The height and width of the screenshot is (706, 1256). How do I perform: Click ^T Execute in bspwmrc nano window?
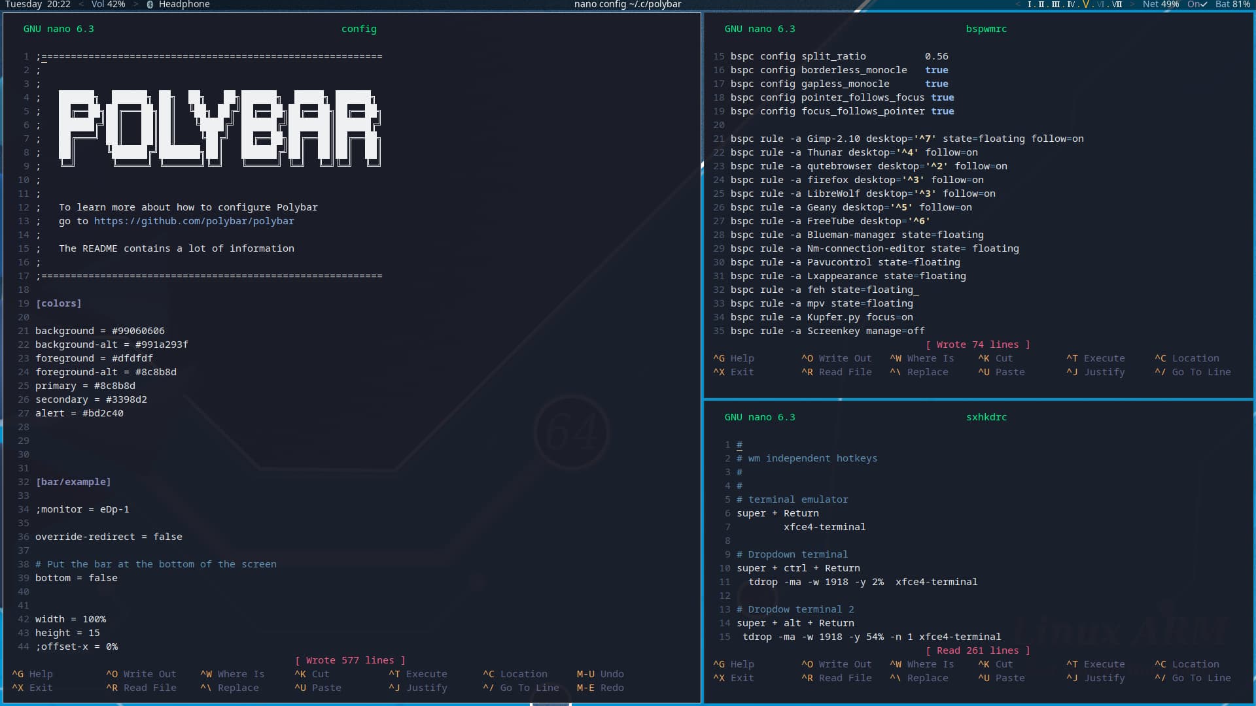click(x=1096, y=358)
